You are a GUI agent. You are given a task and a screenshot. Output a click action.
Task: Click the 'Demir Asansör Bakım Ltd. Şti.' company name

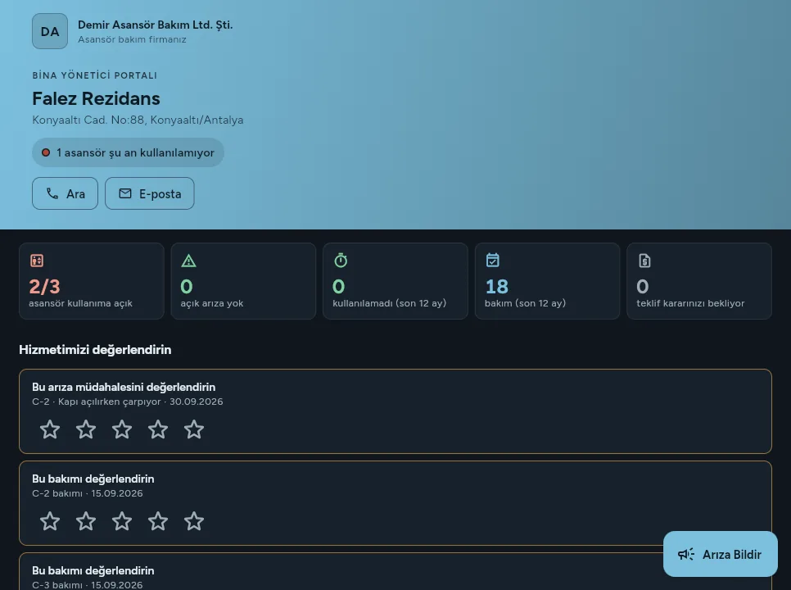coord(156,25)
